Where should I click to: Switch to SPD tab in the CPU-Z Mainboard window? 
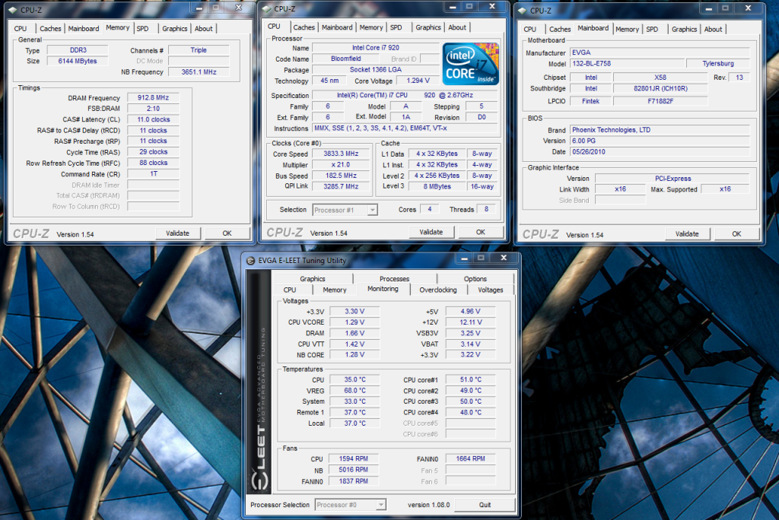(652, 30)
